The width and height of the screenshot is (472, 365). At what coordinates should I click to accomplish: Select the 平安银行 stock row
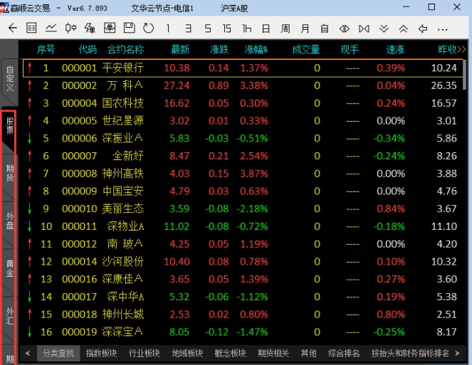(x=243, y=68)
